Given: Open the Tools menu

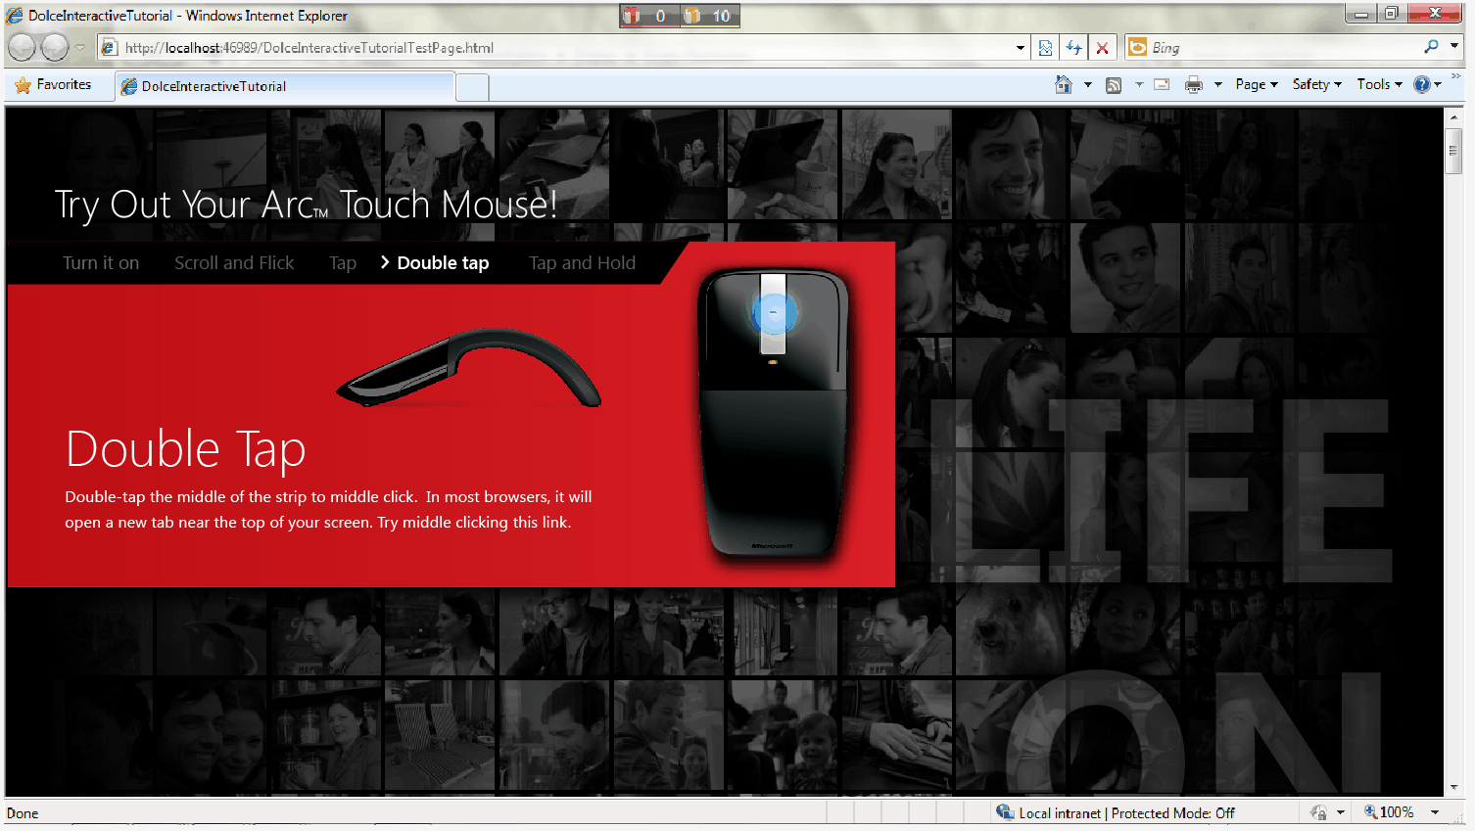Looking at the screenshot, I should [1379, 85].
